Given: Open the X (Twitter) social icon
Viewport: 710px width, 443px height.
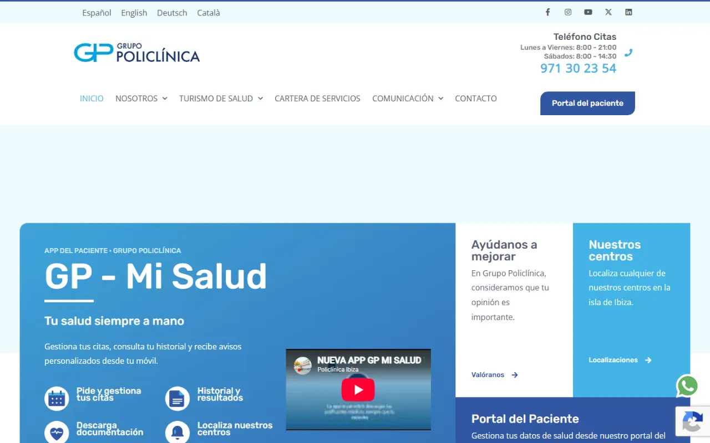Looking at the screenshot, I should (x=608, y=12).
